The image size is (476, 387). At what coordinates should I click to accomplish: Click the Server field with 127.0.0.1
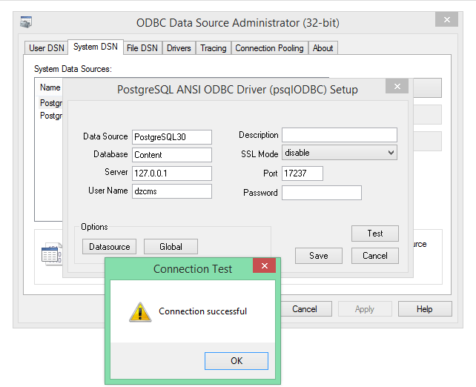click(x=172, y=173)
